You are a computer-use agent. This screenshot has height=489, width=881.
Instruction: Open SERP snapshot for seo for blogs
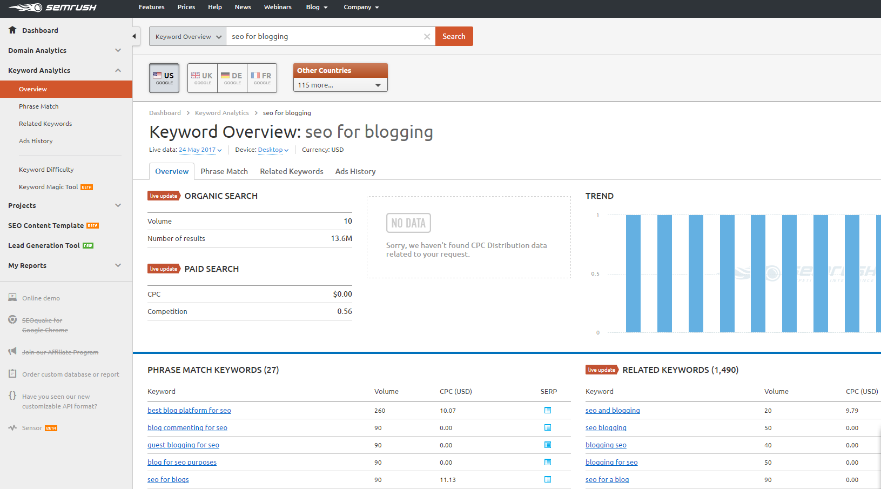tap(547, 480)
